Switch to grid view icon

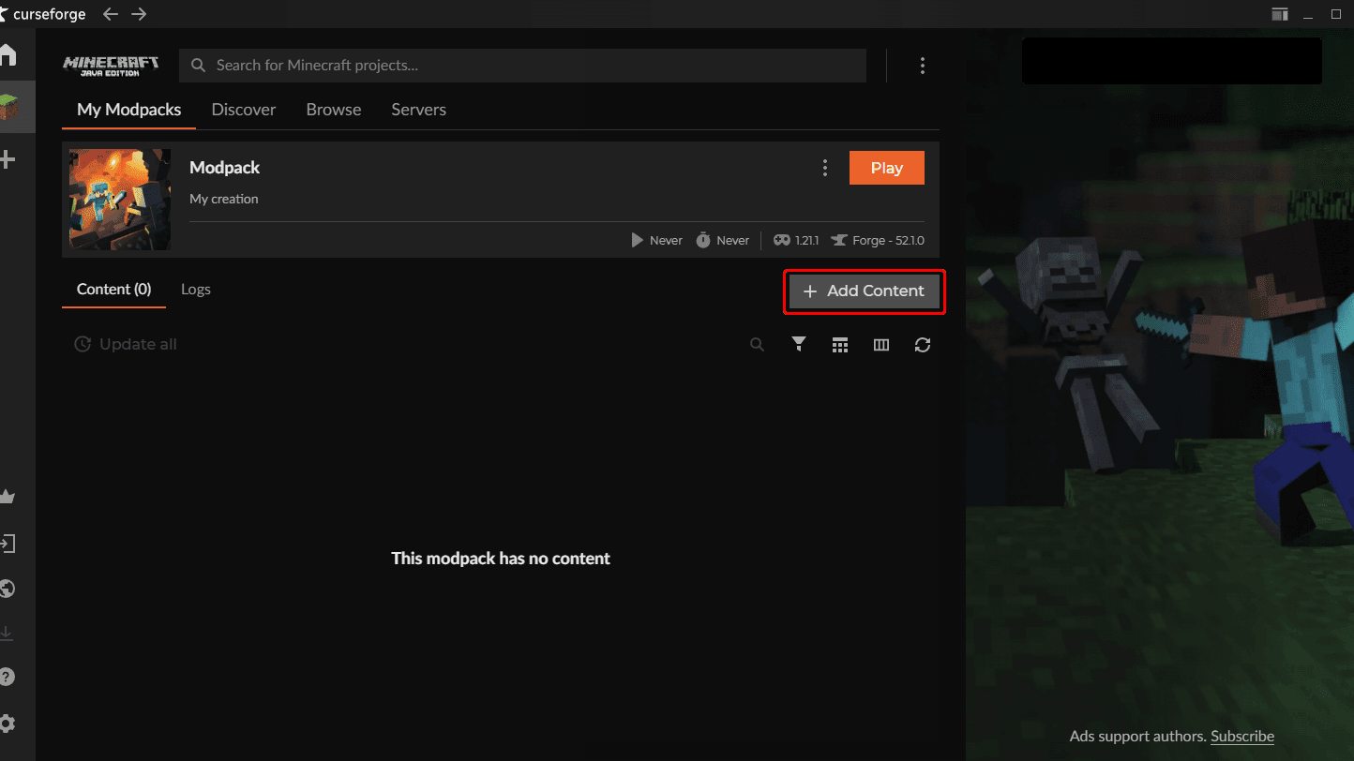click(840, 345)
